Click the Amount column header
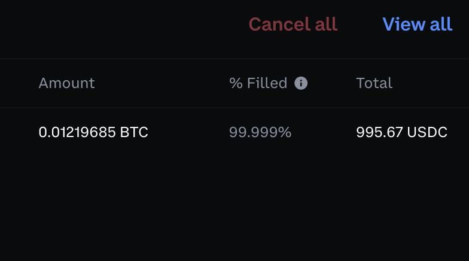The height and width of the screenshot is (261, 469). tap(66, 83)
